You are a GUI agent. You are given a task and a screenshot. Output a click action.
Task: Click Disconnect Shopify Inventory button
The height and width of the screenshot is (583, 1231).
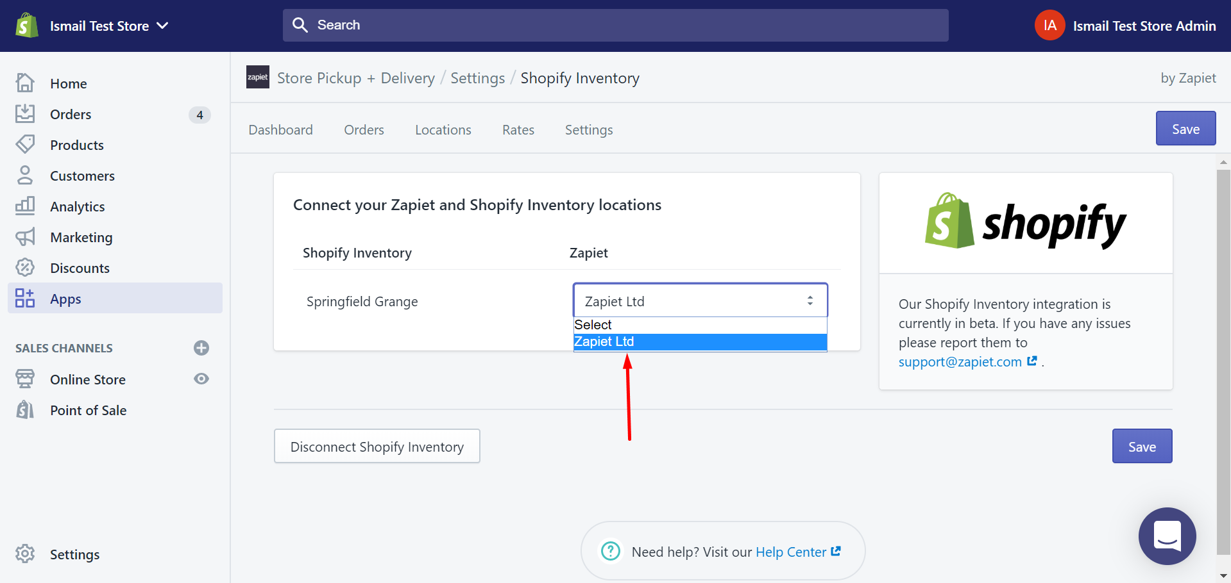click(377, 446)
